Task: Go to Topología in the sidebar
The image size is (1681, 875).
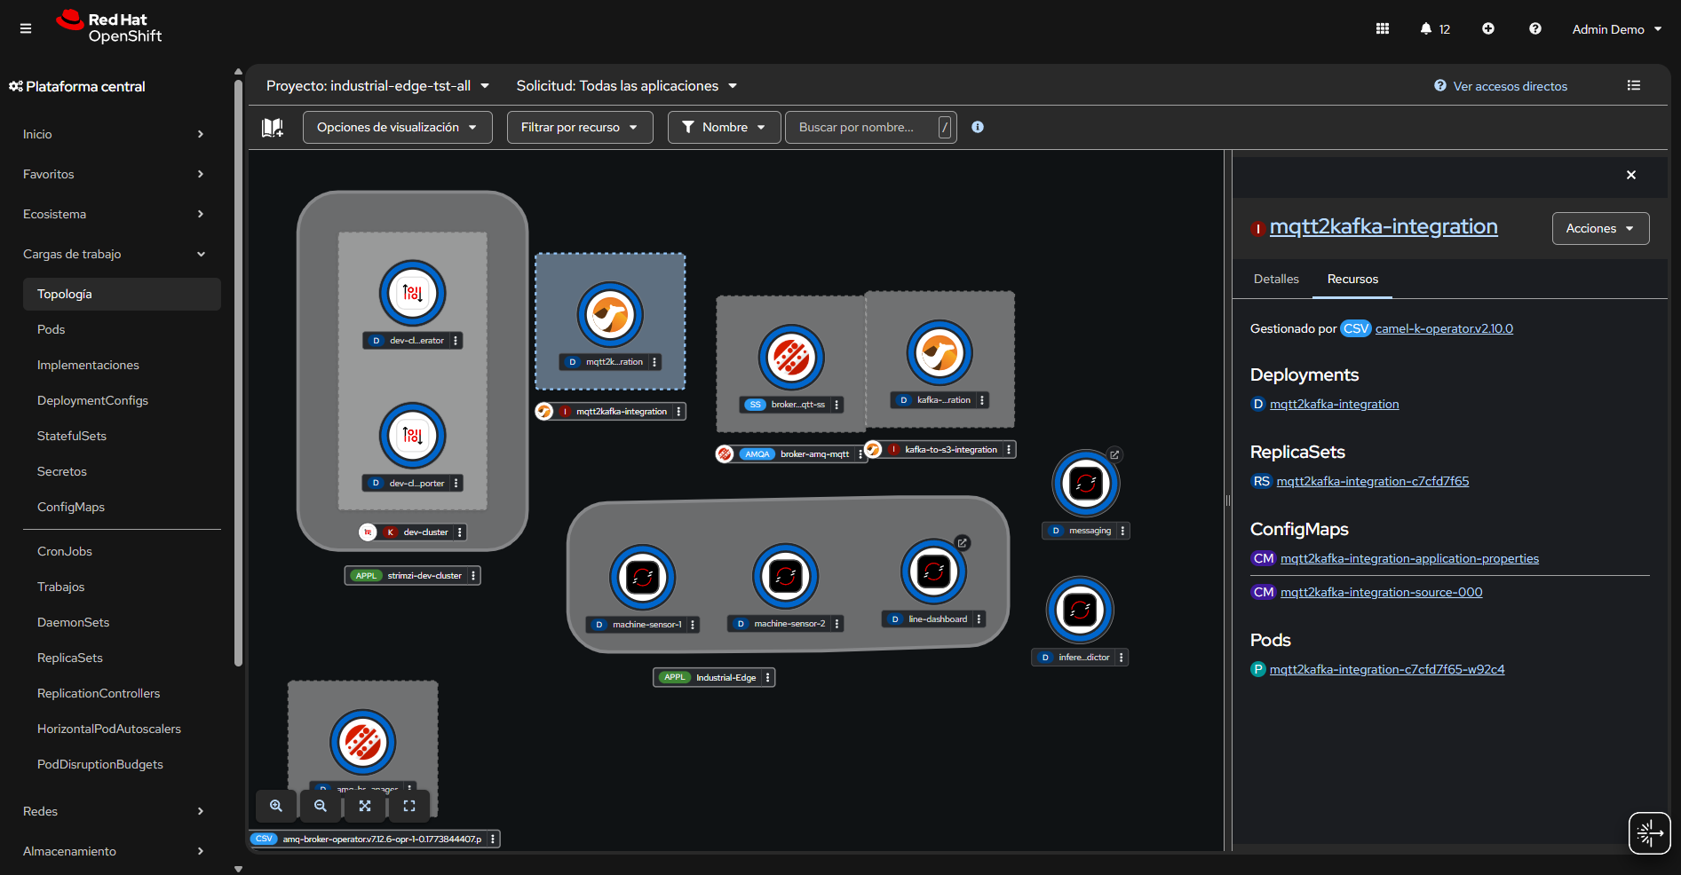Action: tap(122, 294)
